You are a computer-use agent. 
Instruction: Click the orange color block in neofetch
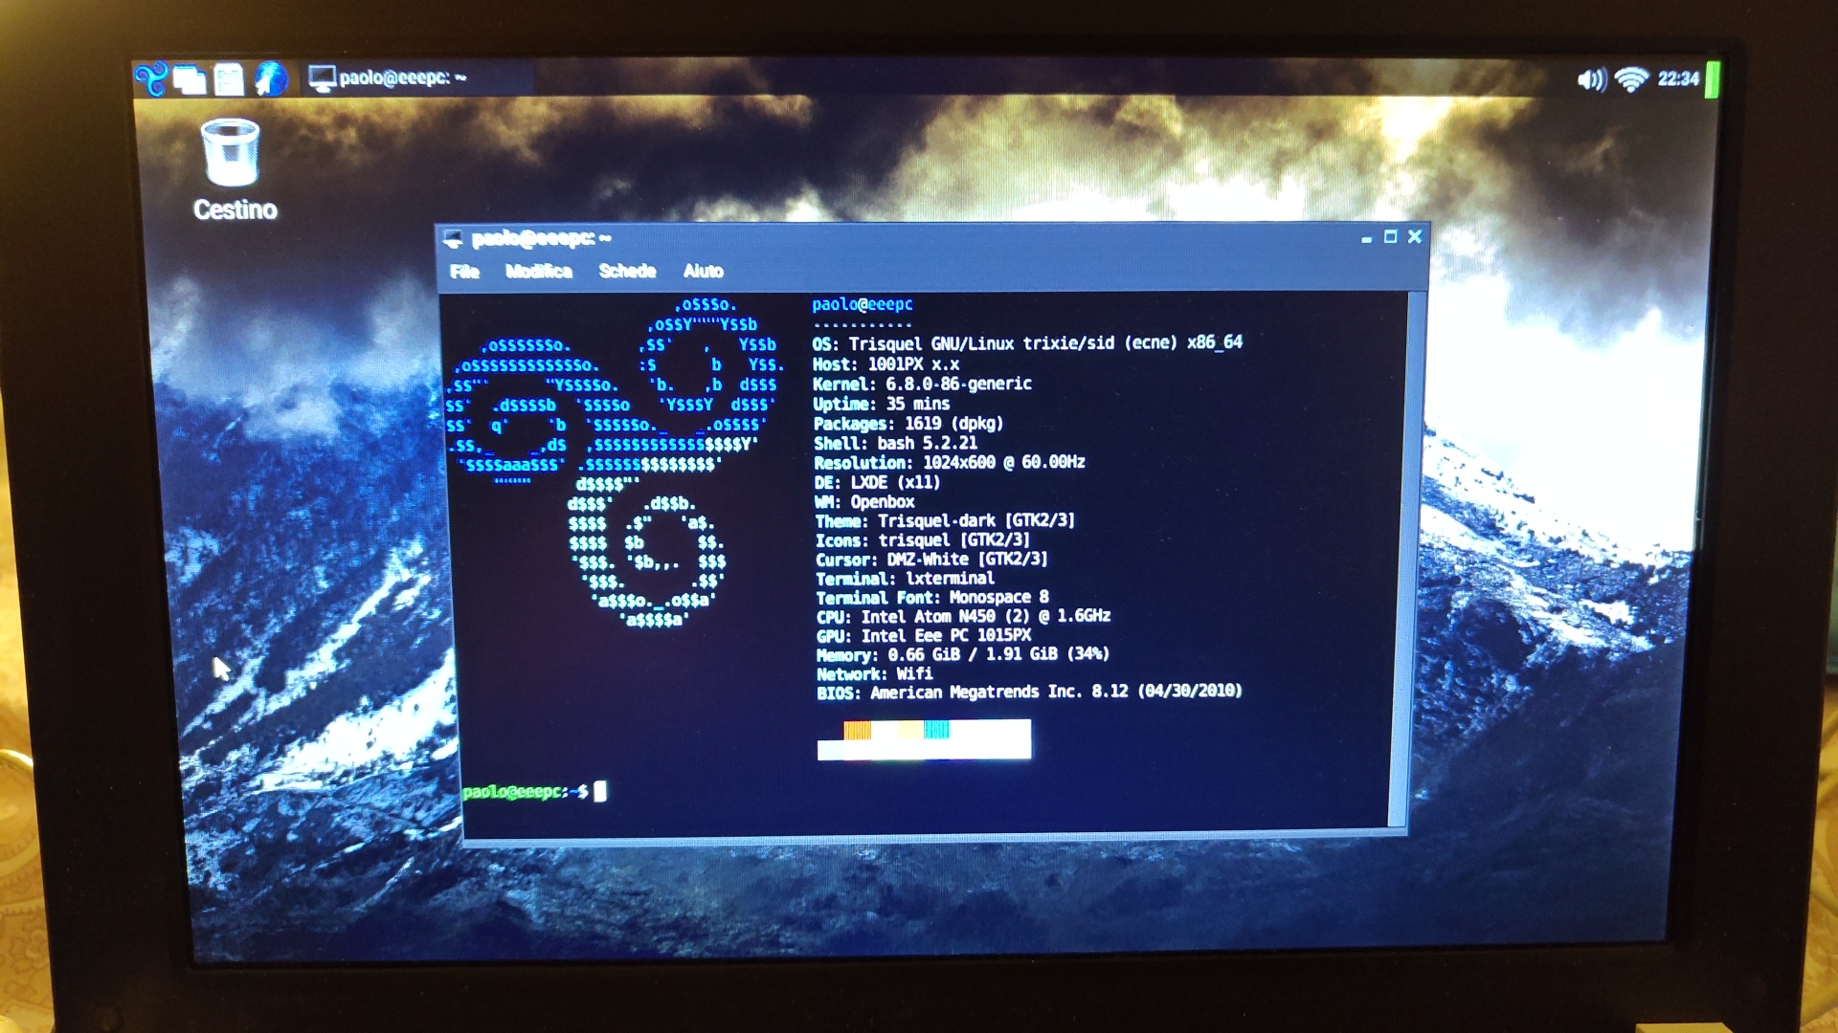coord(857,731)
